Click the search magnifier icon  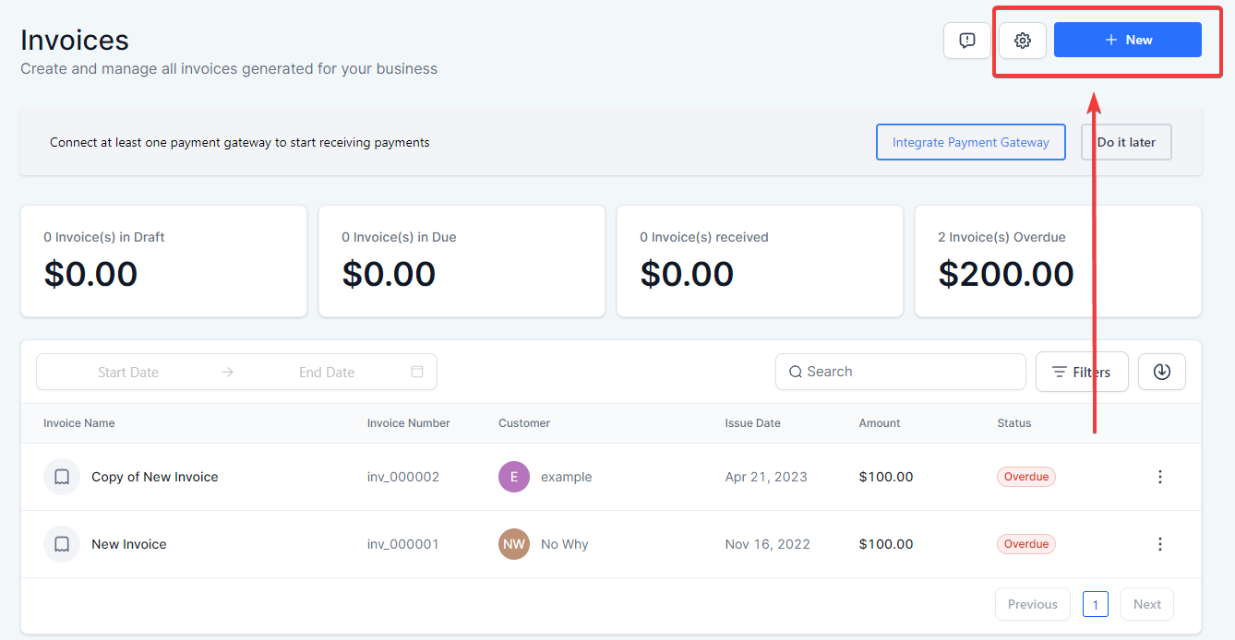796,372
